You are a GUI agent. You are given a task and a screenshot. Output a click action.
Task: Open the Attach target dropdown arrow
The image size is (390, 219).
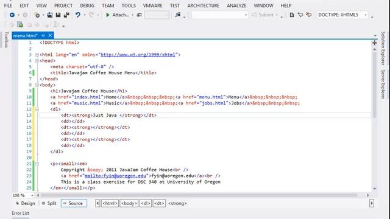(133, 15)
